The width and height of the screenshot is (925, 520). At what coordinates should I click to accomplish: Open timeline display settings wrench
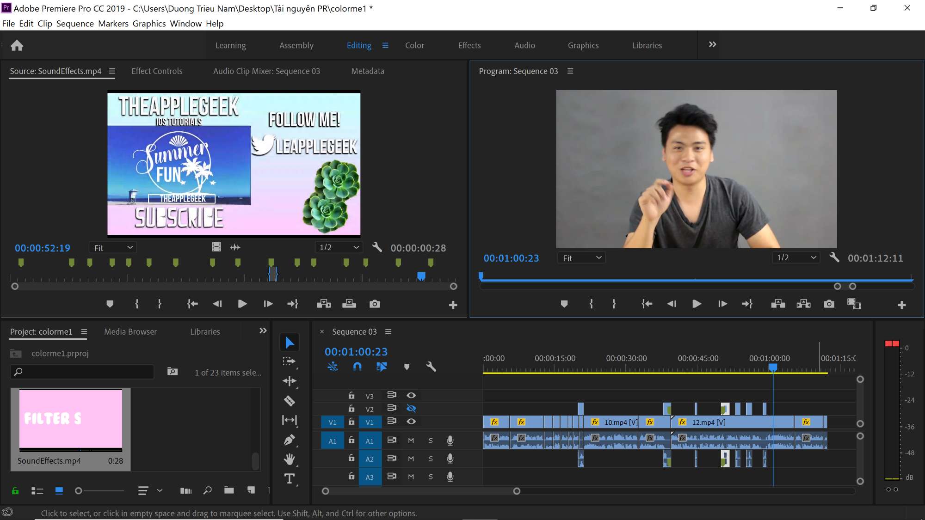click(431, 367)
